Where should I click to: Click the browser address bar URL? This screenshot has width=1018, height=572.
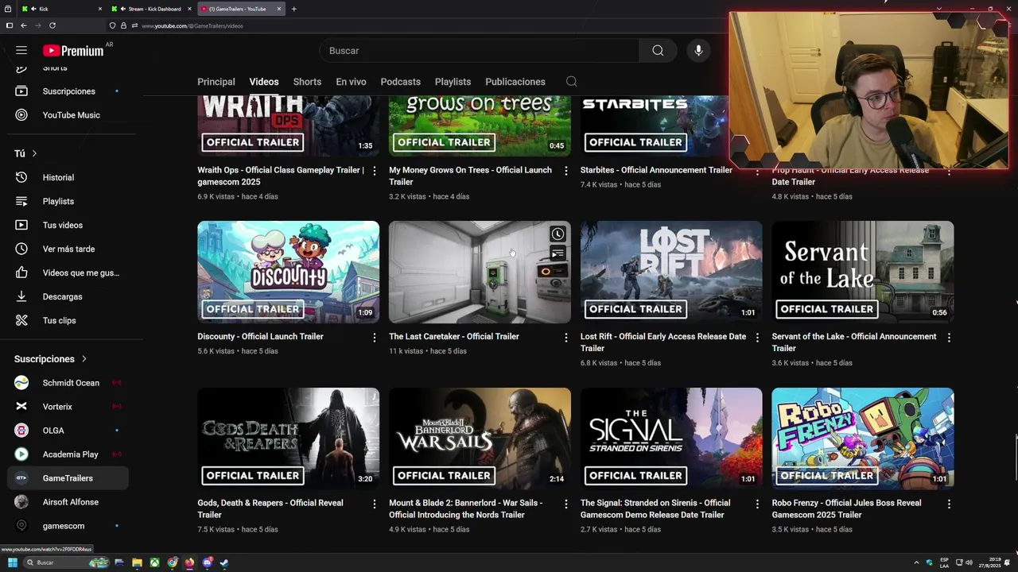[192, 25]
